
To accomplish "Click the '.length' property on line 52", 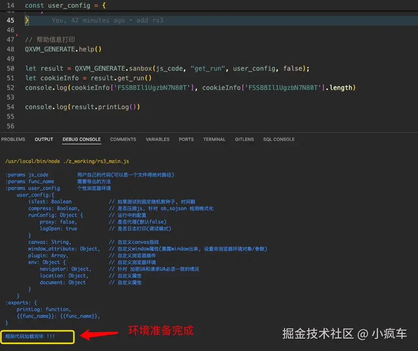I will (338, 88).
